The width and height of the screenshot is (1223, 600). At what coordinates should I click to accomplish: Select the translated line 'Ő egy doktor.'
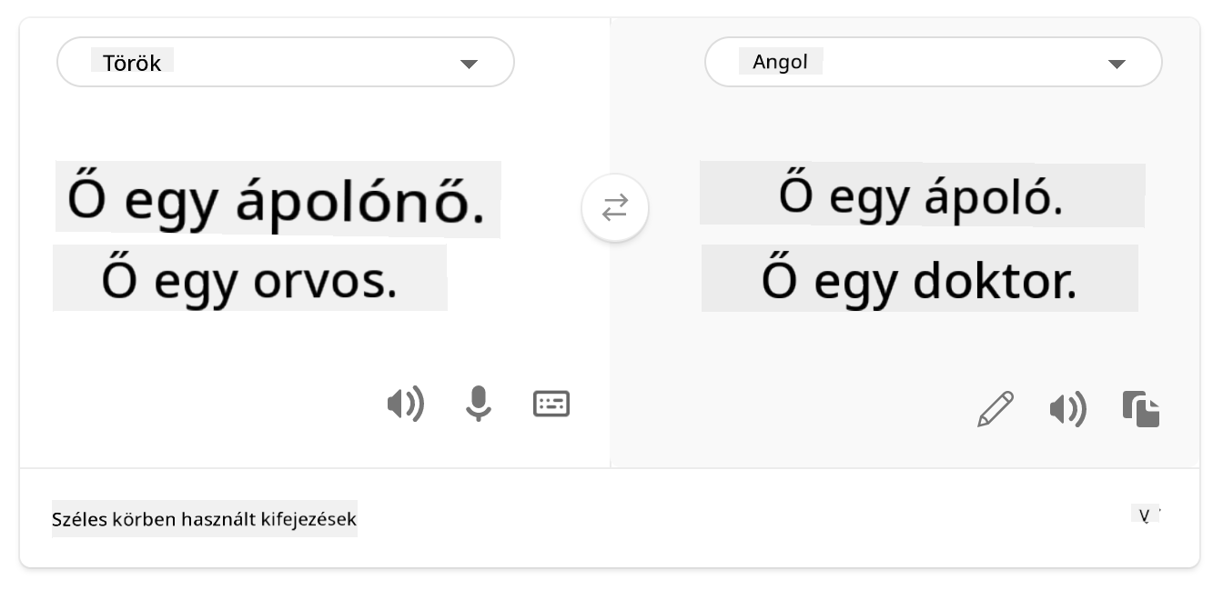pyautogui.click(x=919, y=281)
